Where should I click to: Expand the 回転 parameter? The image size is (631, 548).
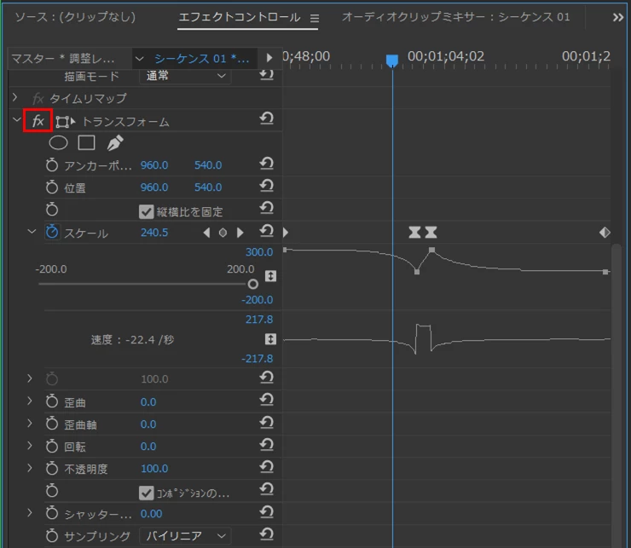point(29,446)
